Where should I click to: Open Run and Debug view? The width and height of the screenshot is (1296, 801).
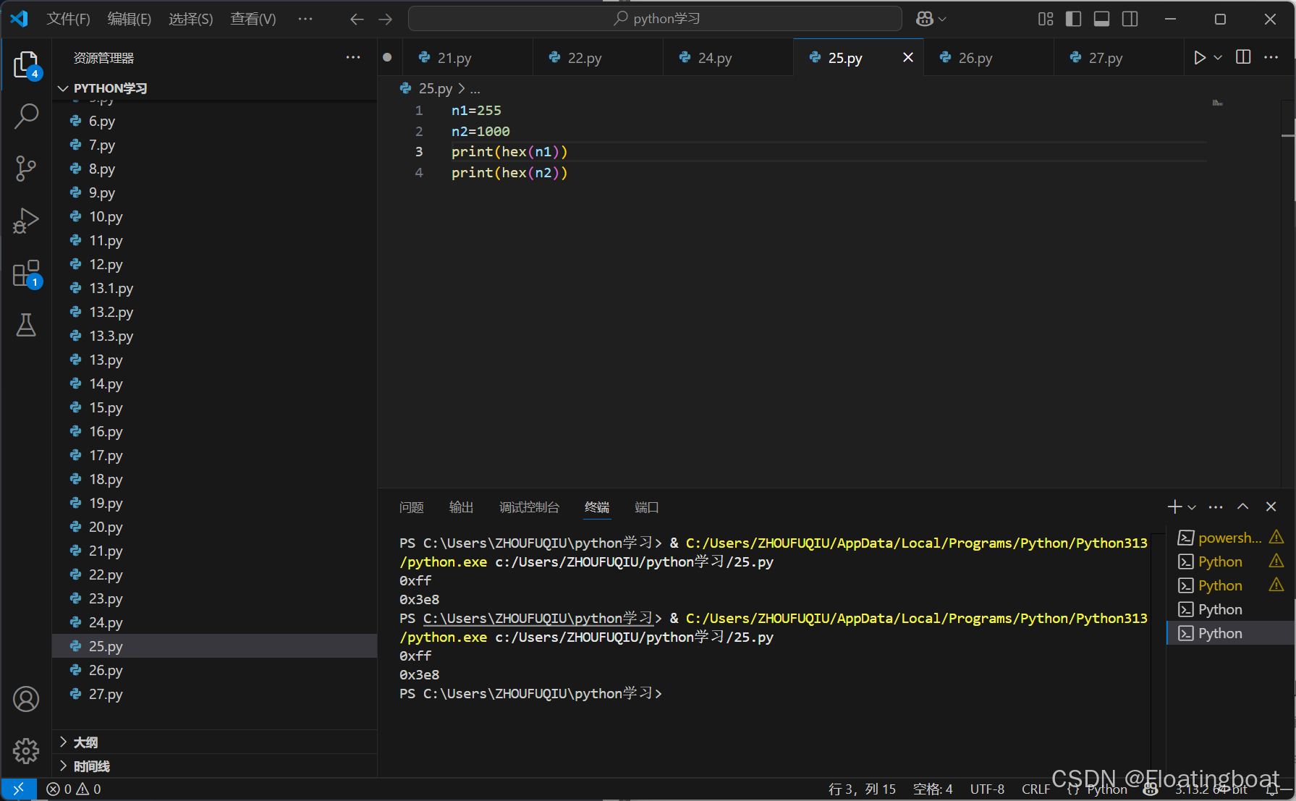(x=26, y=221)
